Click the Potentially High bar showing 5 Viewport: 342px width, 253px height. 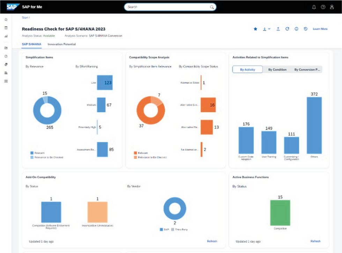97,127
